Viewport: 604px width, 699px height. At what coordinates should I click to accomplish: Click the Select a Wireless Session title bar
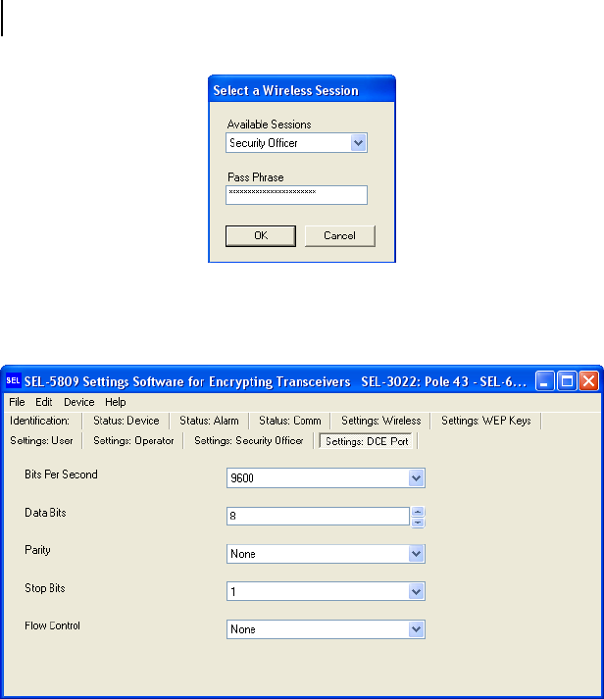click(x=302, y=90)
